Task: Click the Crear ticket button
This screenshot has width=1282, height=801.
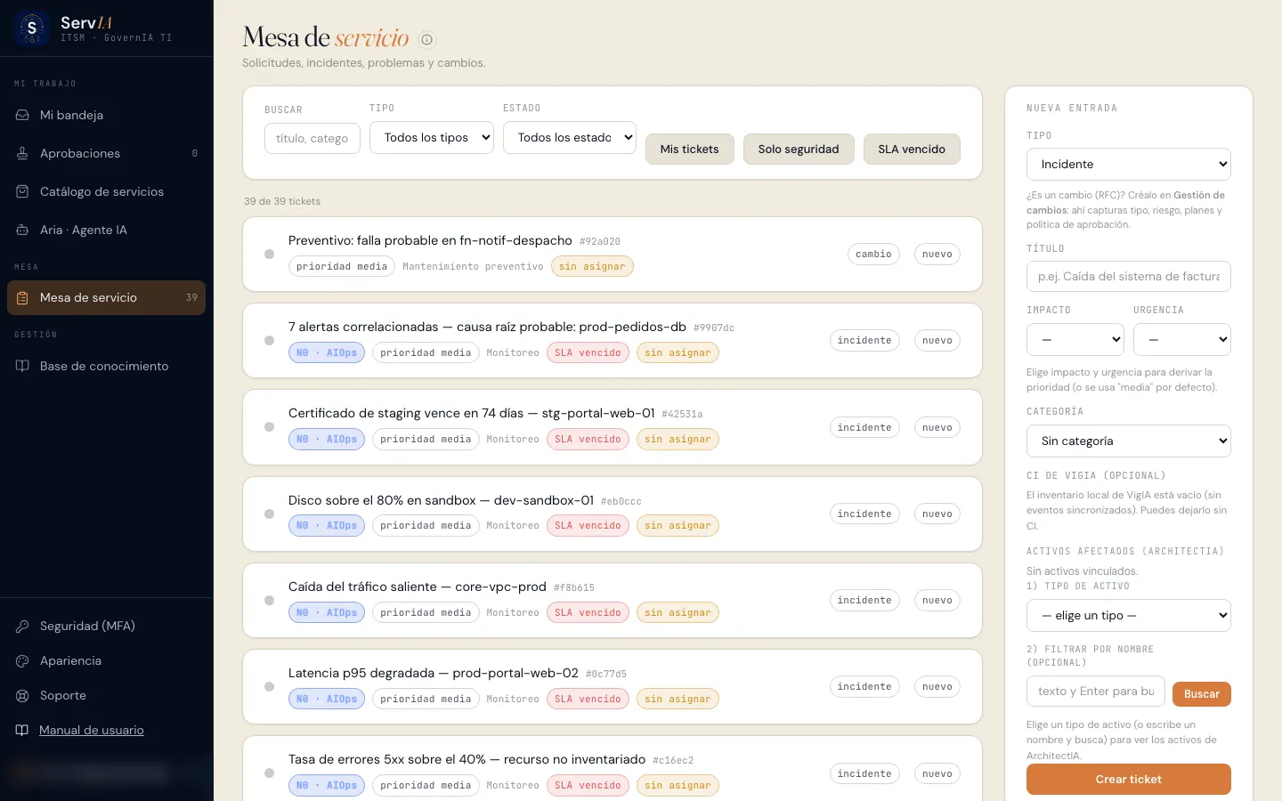Action: [x=1129, y=779]
